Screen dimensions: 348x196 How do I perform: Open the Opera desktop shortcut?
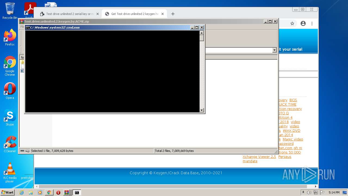(10, 91)
